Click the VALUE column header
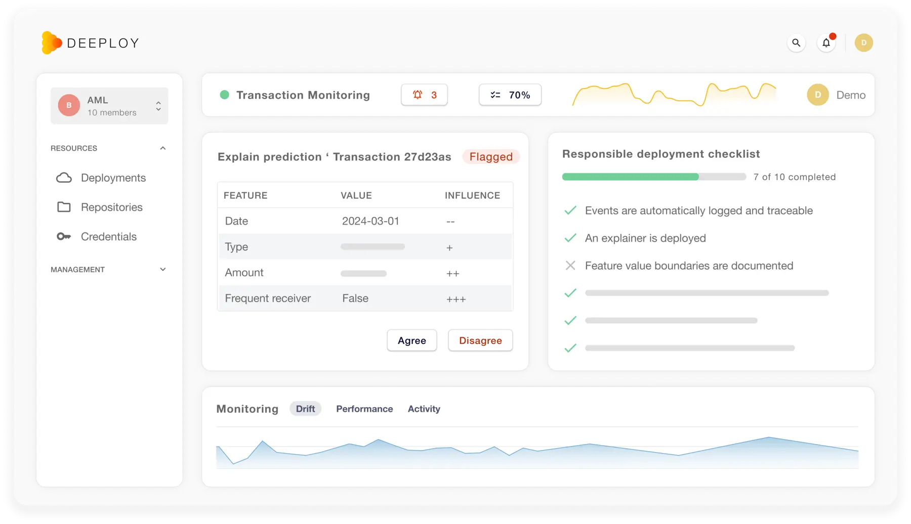The height and width of the screenshot is (524, 911). 356,195
